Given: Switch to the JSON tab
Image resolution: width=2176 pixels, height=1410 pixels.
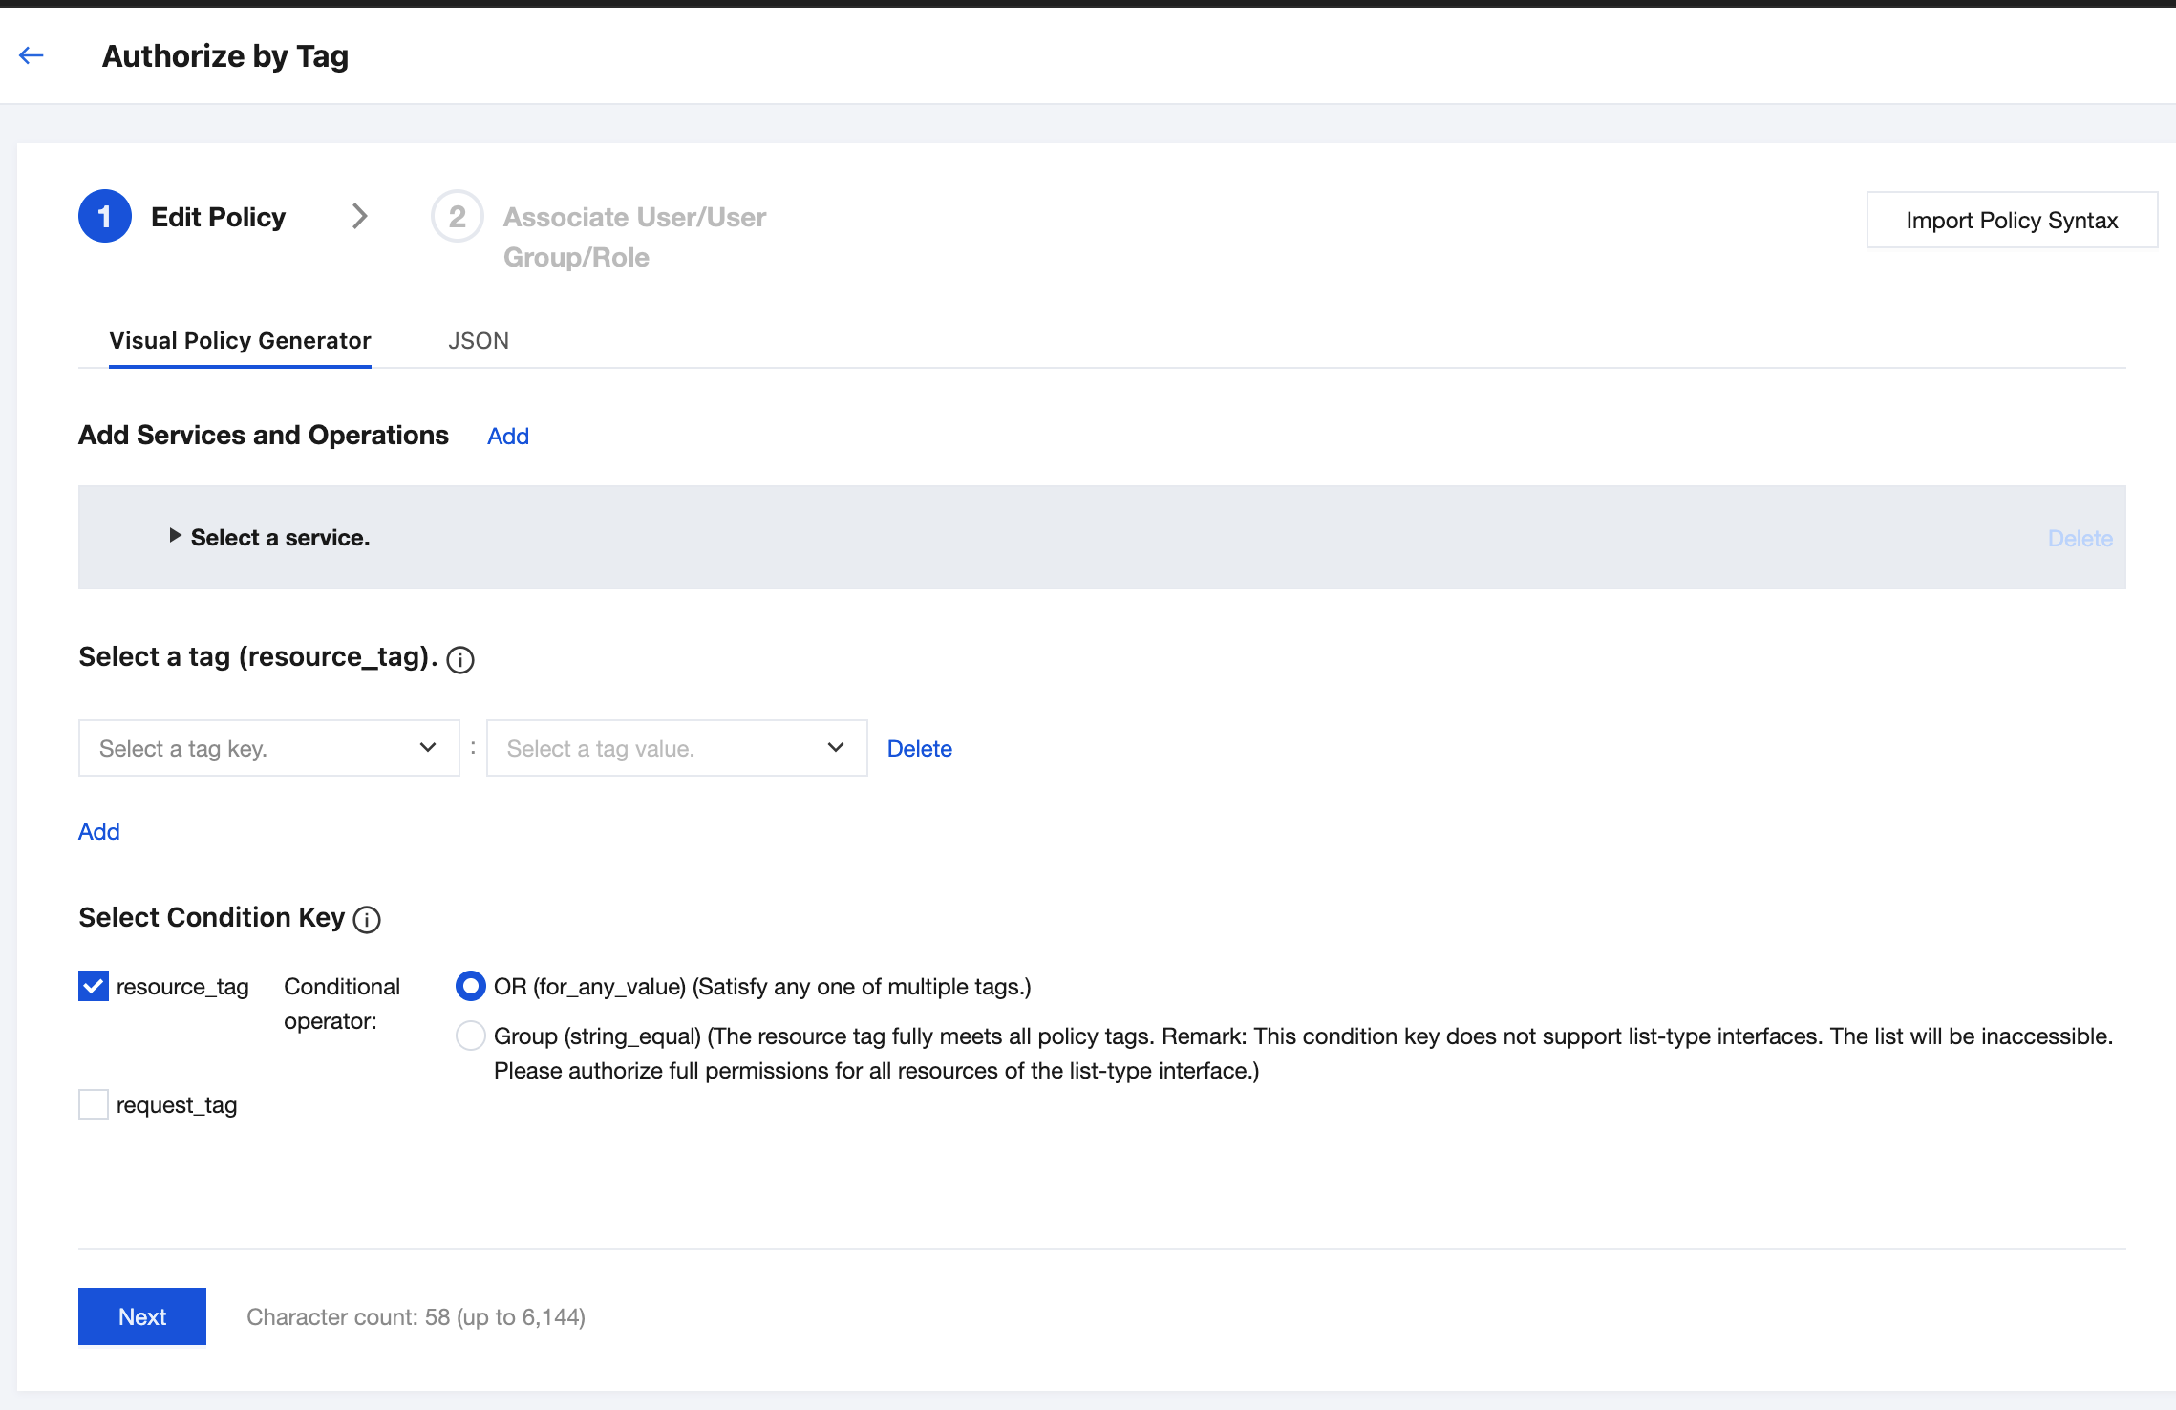Looking at the screenshot, I should 479,341.
